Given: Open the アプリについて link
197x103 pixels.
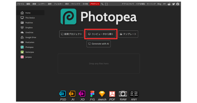Looking at the screenshot, I should pos(128,4).
